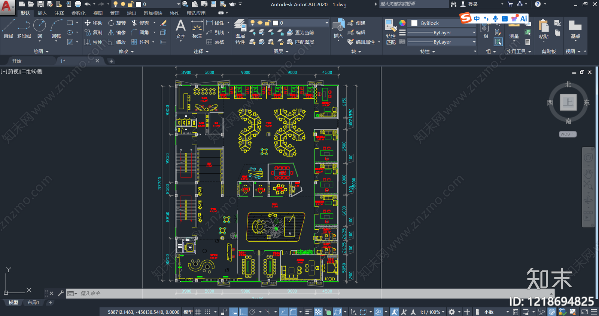Toggle ortho mode in status bar
The image size is (599, 316).
click(243, 312)
